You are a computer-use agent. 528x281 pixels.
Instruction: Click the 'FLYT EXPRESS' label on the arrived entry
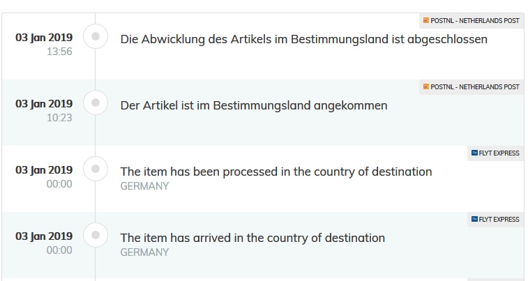(x=499, y=220)
